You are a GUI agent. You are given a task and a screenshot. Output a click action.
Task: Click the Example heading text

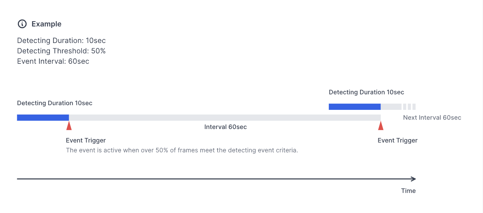[46, 24]
